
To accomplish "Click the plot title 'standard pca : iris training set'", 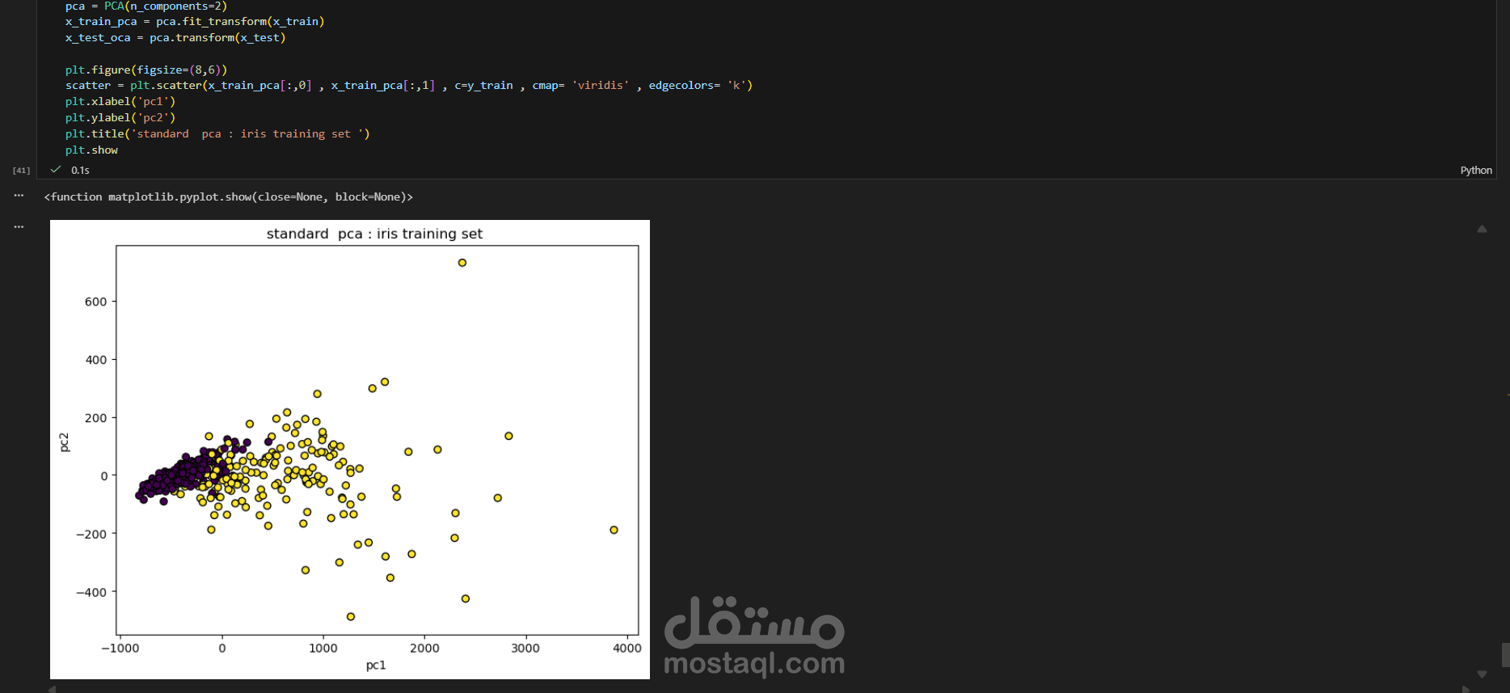I will pos(374,234).
